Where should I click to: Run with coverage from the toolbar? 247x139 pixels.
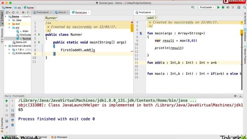pyautogui.click(x=228, y=7)
